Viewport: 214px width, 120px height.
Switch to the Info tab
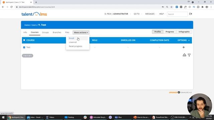25,32
